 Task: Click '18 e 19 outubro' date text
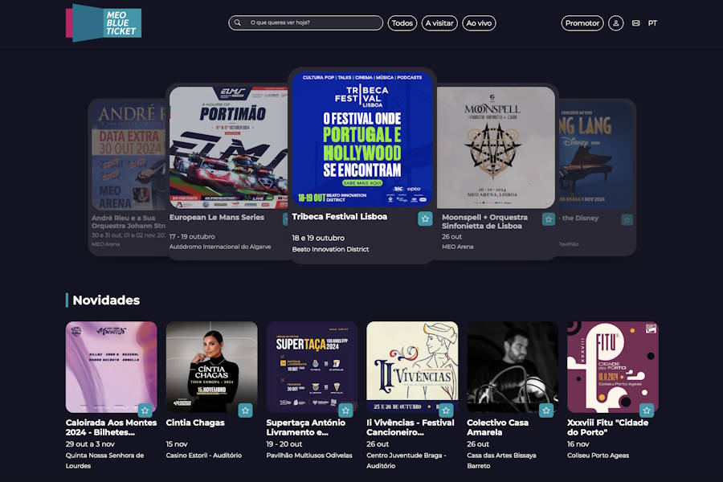click(318, 238)
